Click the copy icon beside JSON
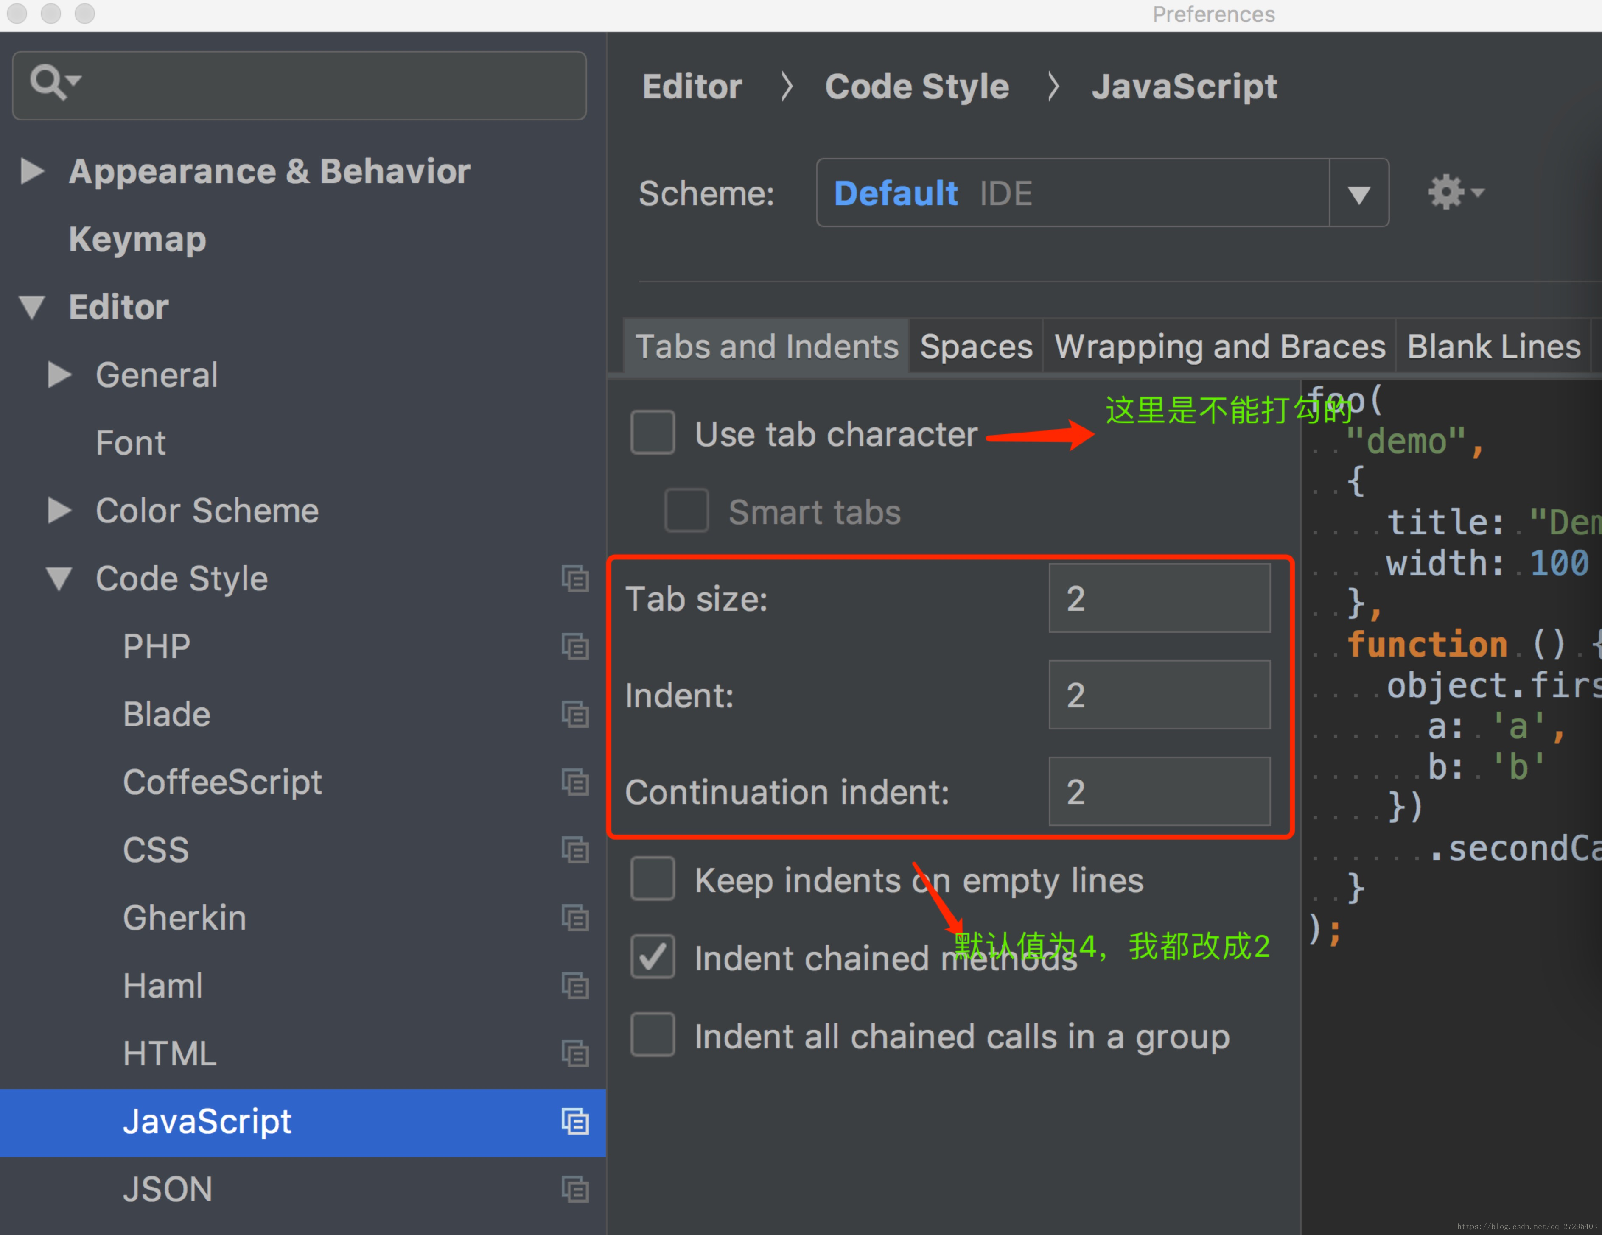 [x=575, y=1189]
